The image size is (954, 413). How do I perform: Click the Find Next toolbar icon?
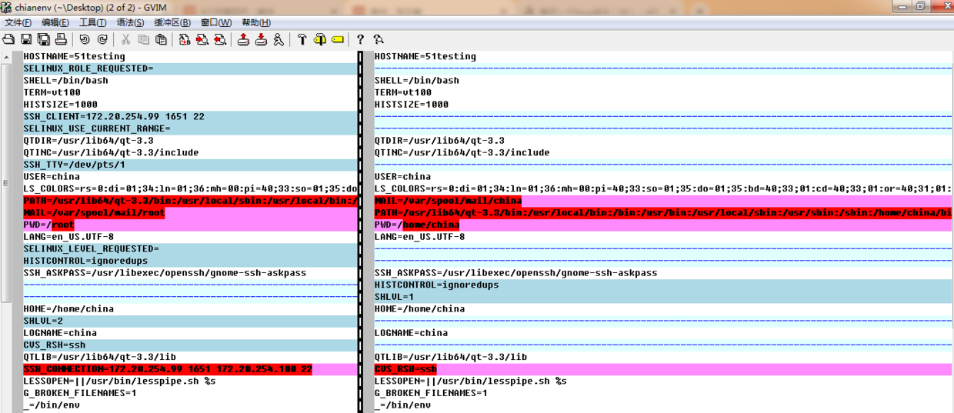tap(202, 39)
